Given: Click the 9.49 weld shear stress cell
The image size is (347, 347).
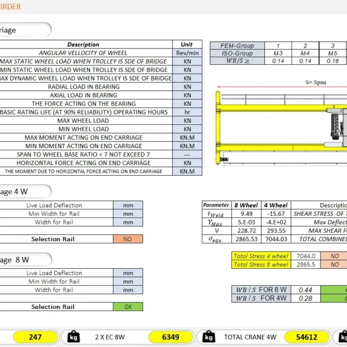Looking at the screenshot, I should pos(246,214).
